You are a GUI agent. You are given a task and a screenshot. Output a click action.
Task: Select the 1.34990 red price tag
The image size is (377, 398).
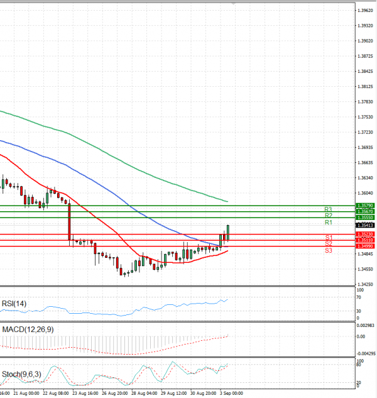point(365,246)
